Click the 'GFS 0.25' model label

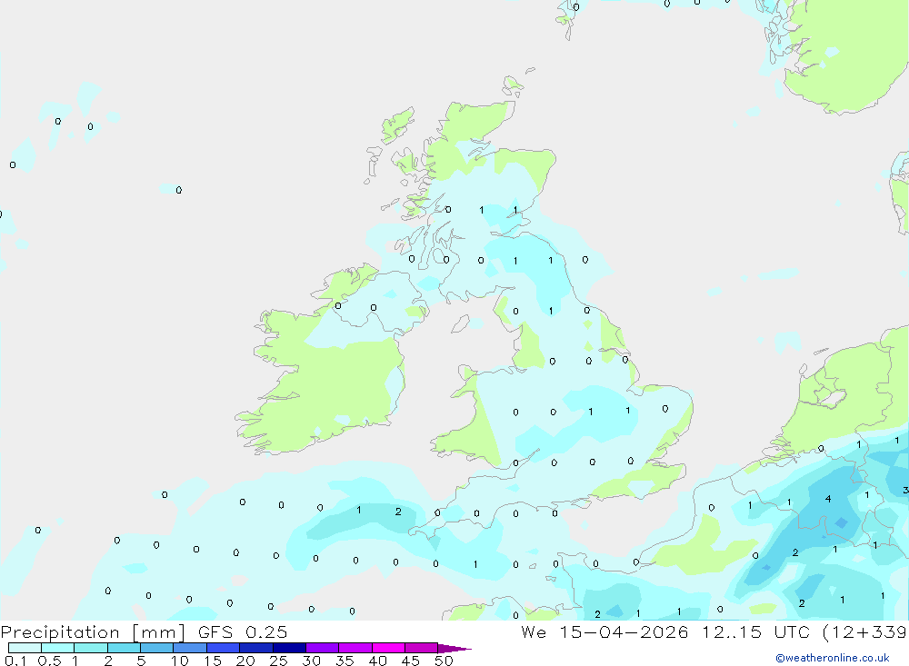pyautogui.click(x=243, y=632)
